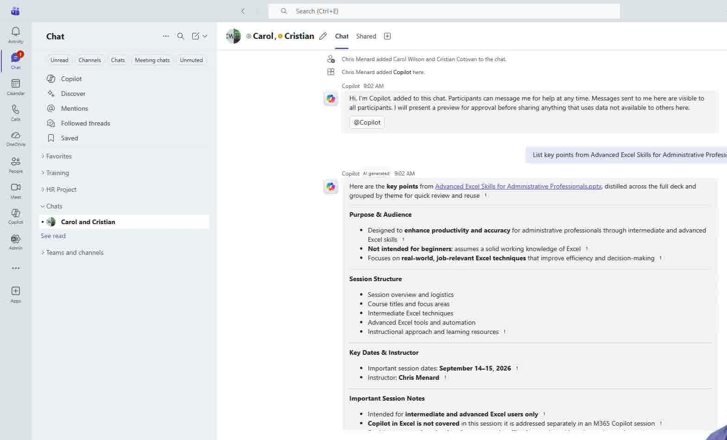This screenshot has height=440, width=727.
Task: Click the Search box
Action: click(x=444, y=11)
